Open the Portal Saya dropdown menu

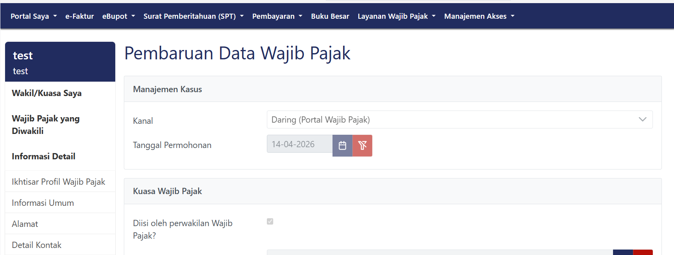(34, 16)
